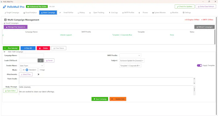Click the Body / Prompt scrollbar thumb
This screenshot has height=116, width=218.
pos(194,90)
